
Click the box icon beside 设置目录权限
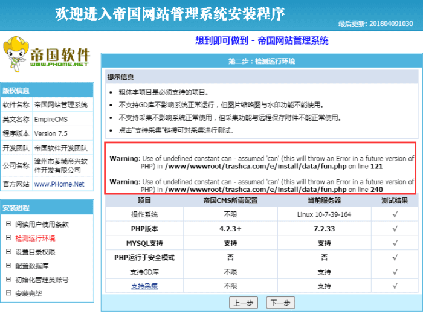pos(8,252)
